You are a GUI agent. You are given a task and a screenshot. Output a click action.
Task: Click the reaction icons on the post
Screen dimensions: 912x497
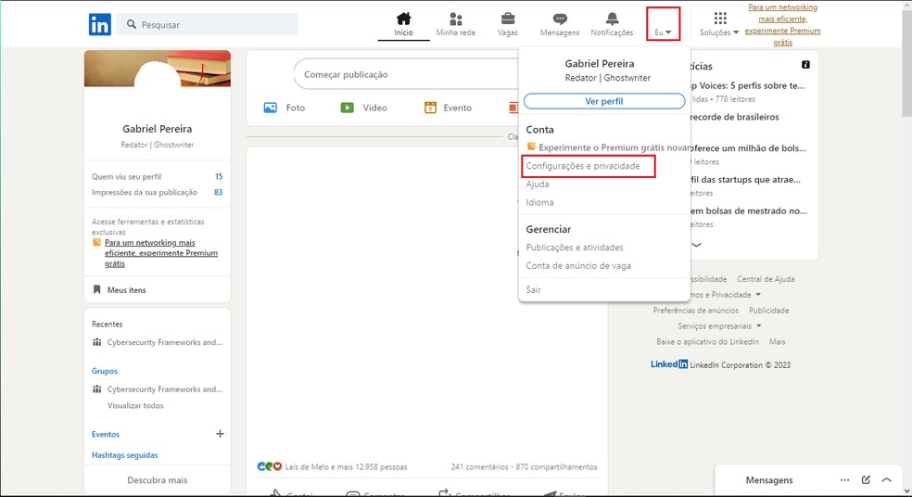[270, 466]
